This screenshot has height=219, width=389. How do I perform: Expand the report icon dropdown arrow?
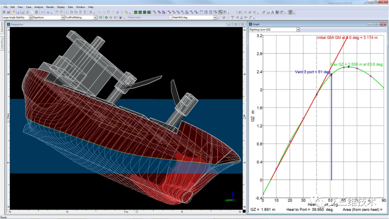[124, 18]
